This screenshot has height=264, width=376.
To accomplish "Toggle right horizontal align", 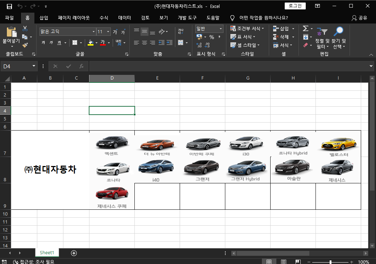I will click(x=153, y=43).
